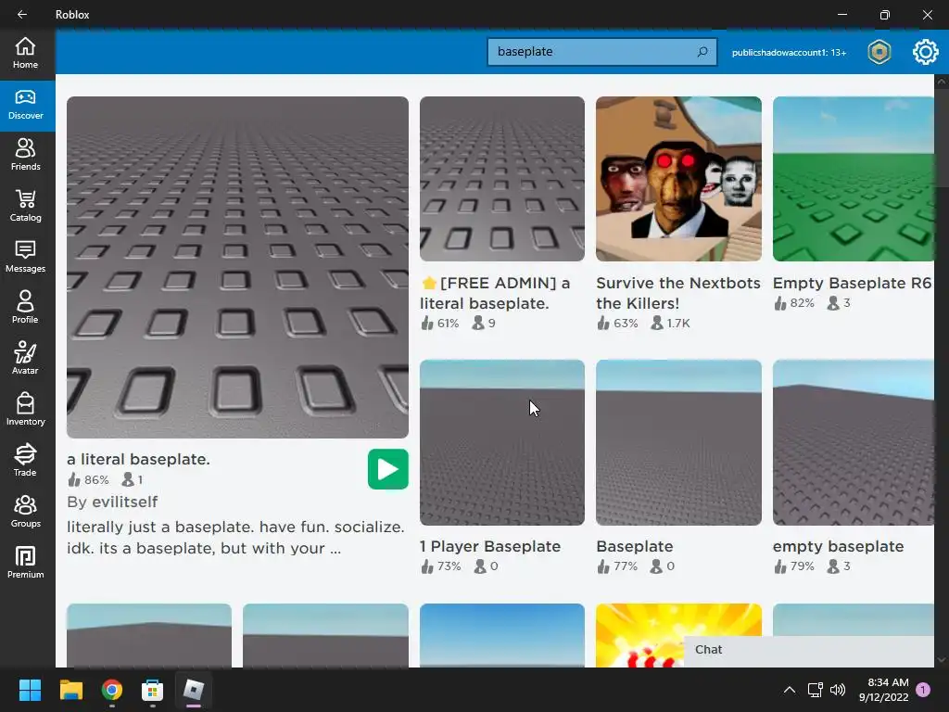Screen dimensions: 949x712
Task: Open the 'Baseplate' game thumbnail
Action: [678, 442]
